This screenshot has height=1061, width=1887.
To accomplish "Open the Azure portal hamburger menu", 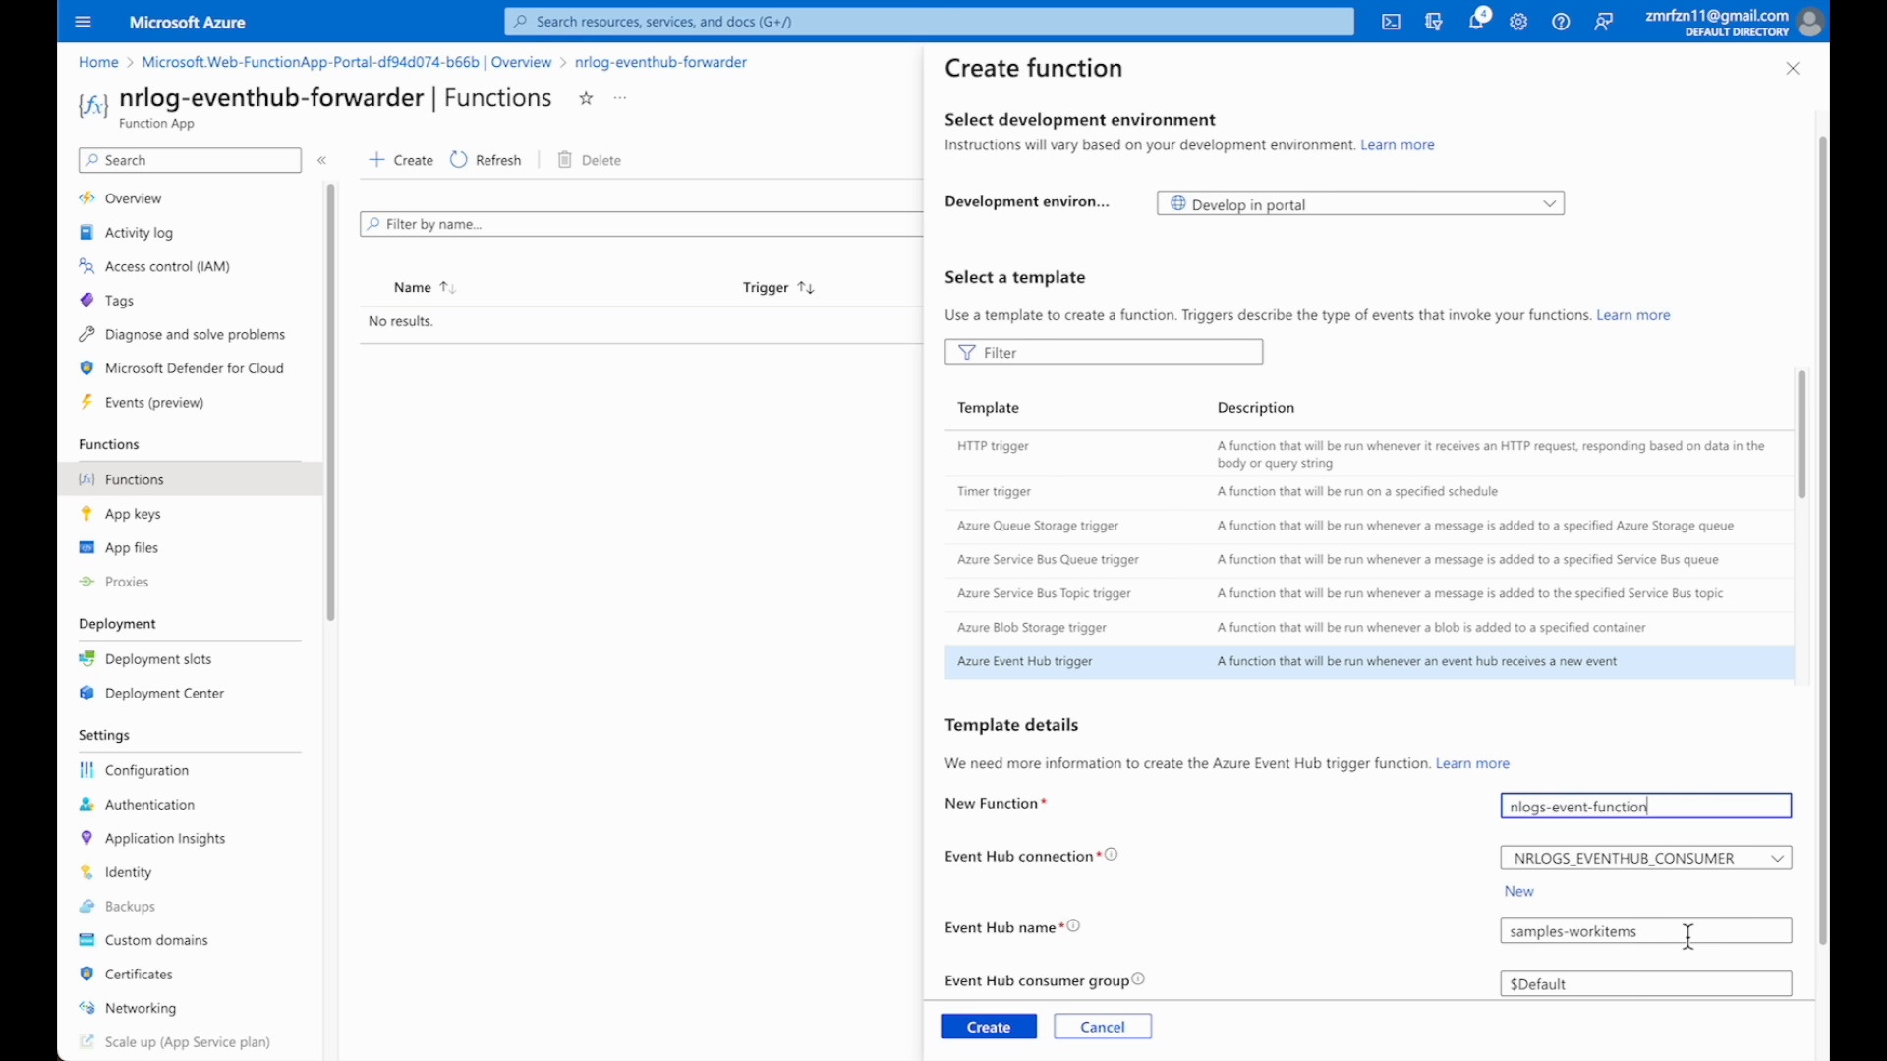I will click(x=83, y=22).
